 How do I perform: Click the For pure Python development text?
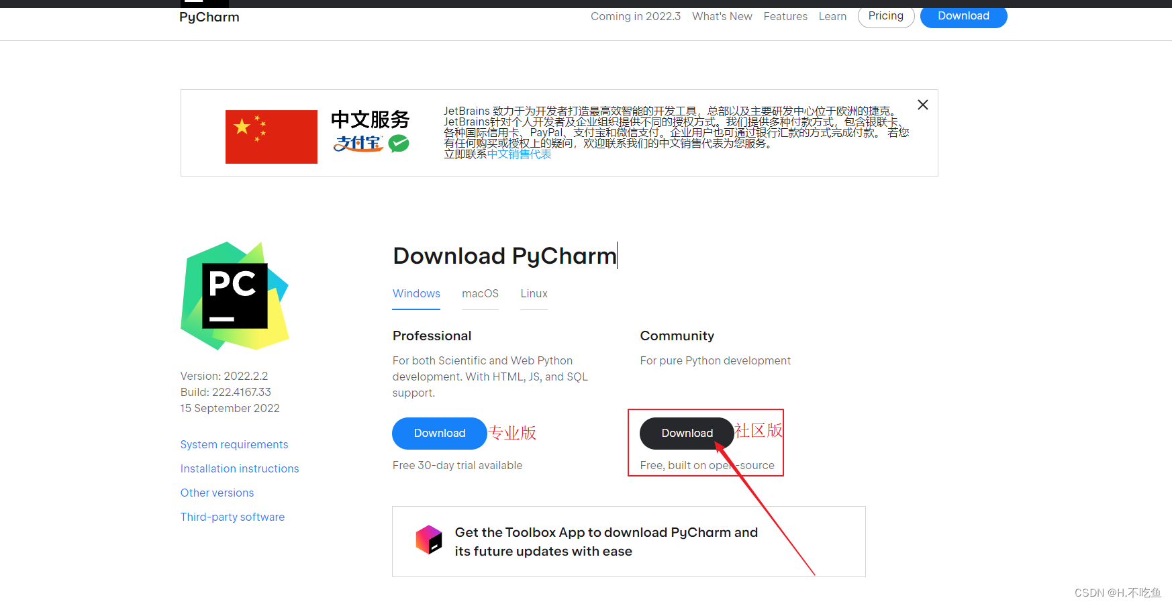pyautogui.click(x=715, y=360)
